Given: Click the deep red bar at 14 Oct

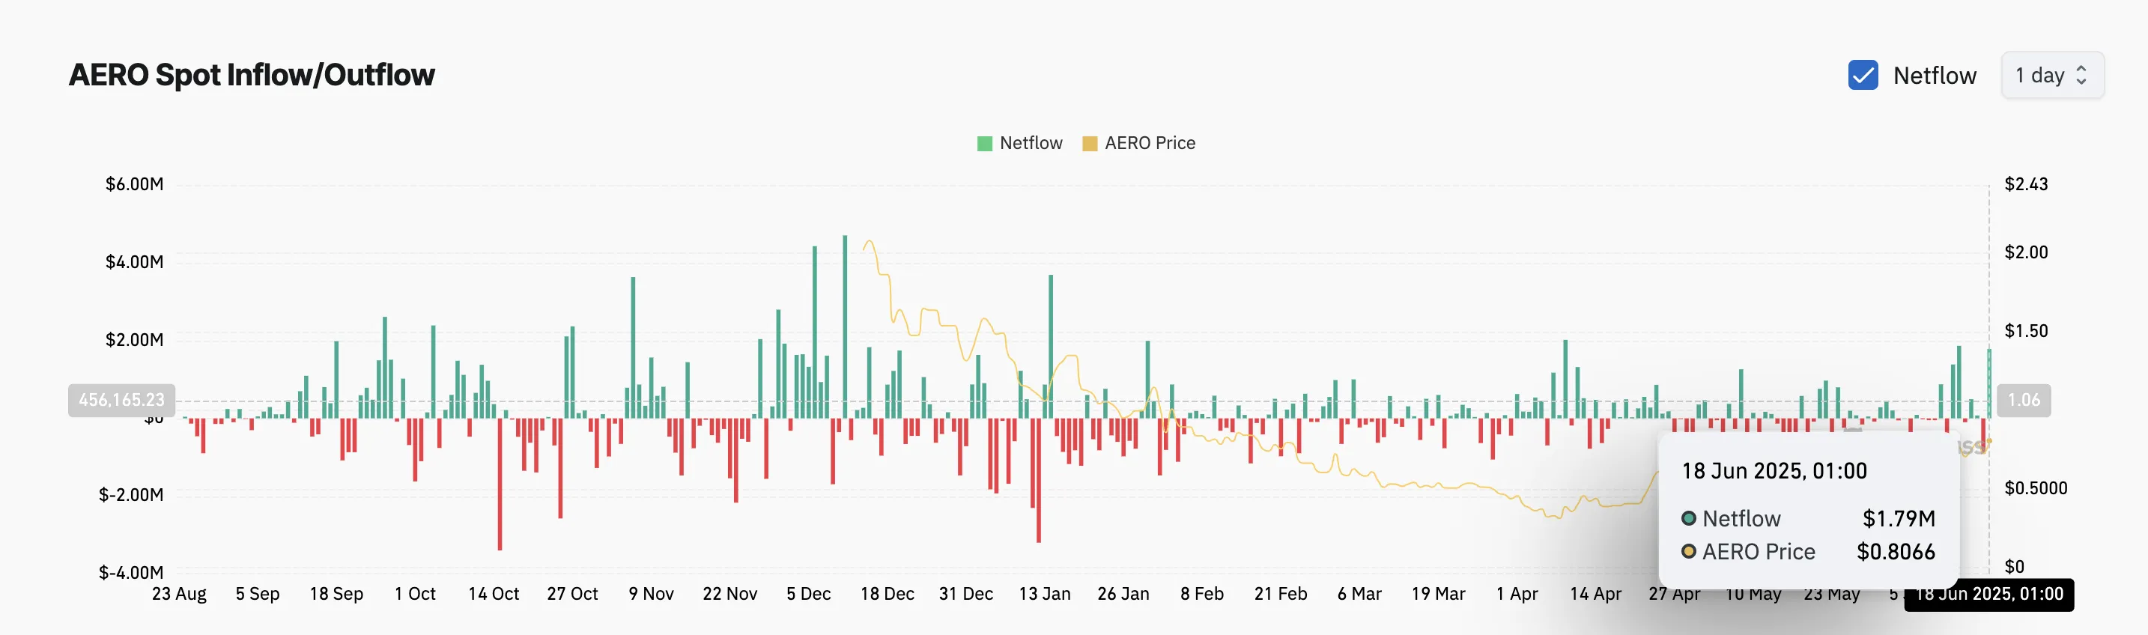Looking at the screenshot, I should [500, 483].
